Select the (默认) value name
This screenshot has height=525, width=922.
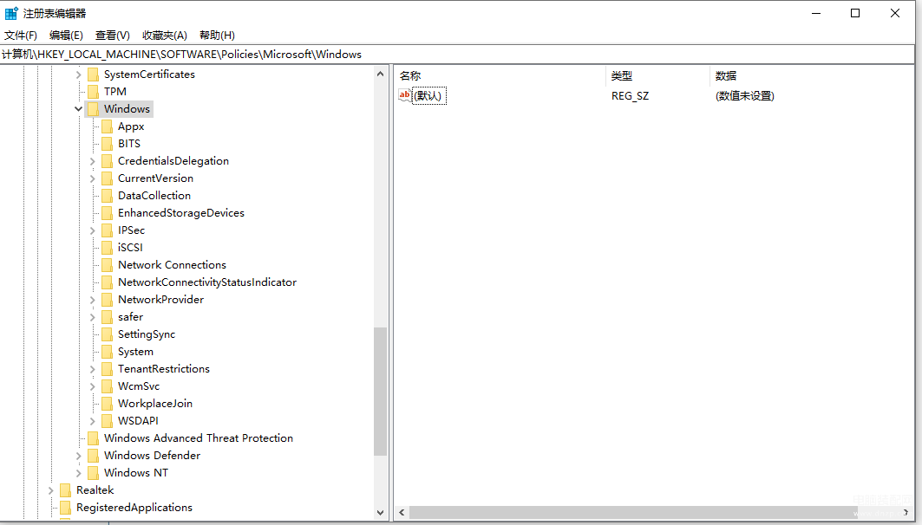429,95
